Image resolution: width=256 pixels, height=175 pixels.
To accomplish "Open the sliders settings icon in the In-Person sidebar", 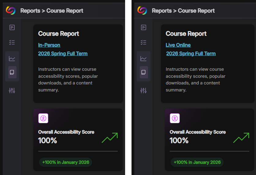I will click(12, 91).
